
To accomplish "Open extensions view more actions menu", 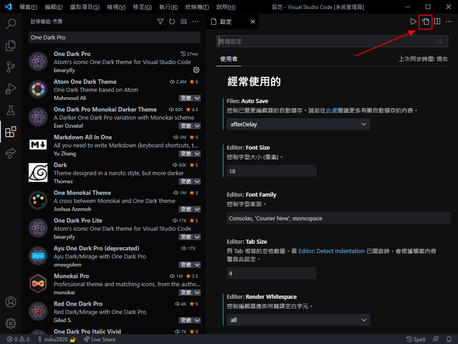I will point(195,21).
